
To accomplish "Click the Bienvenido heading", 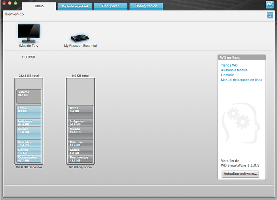I will (x=14, y=14).
